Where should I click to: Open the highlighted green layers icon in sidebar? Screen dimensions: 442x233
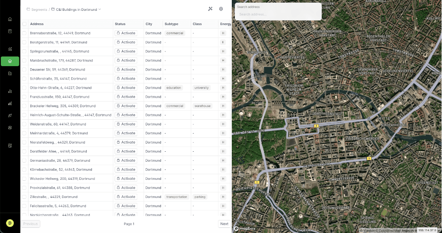click(x=10, y=61)
